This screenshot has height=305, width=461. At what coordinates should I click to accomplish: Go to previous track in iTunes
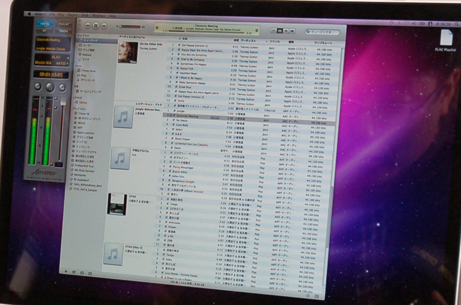87,25
